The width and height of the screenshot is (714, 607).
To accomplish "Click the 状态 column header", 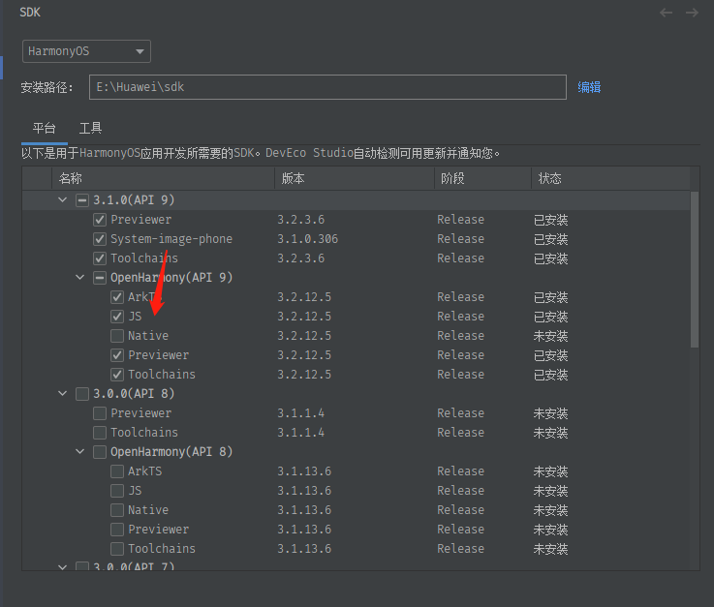I will click(610, 178).
